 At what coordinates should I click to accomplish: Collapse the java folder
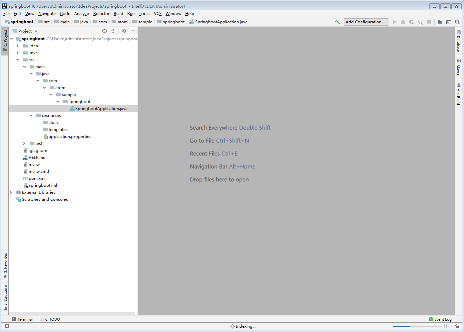(31, 74)
